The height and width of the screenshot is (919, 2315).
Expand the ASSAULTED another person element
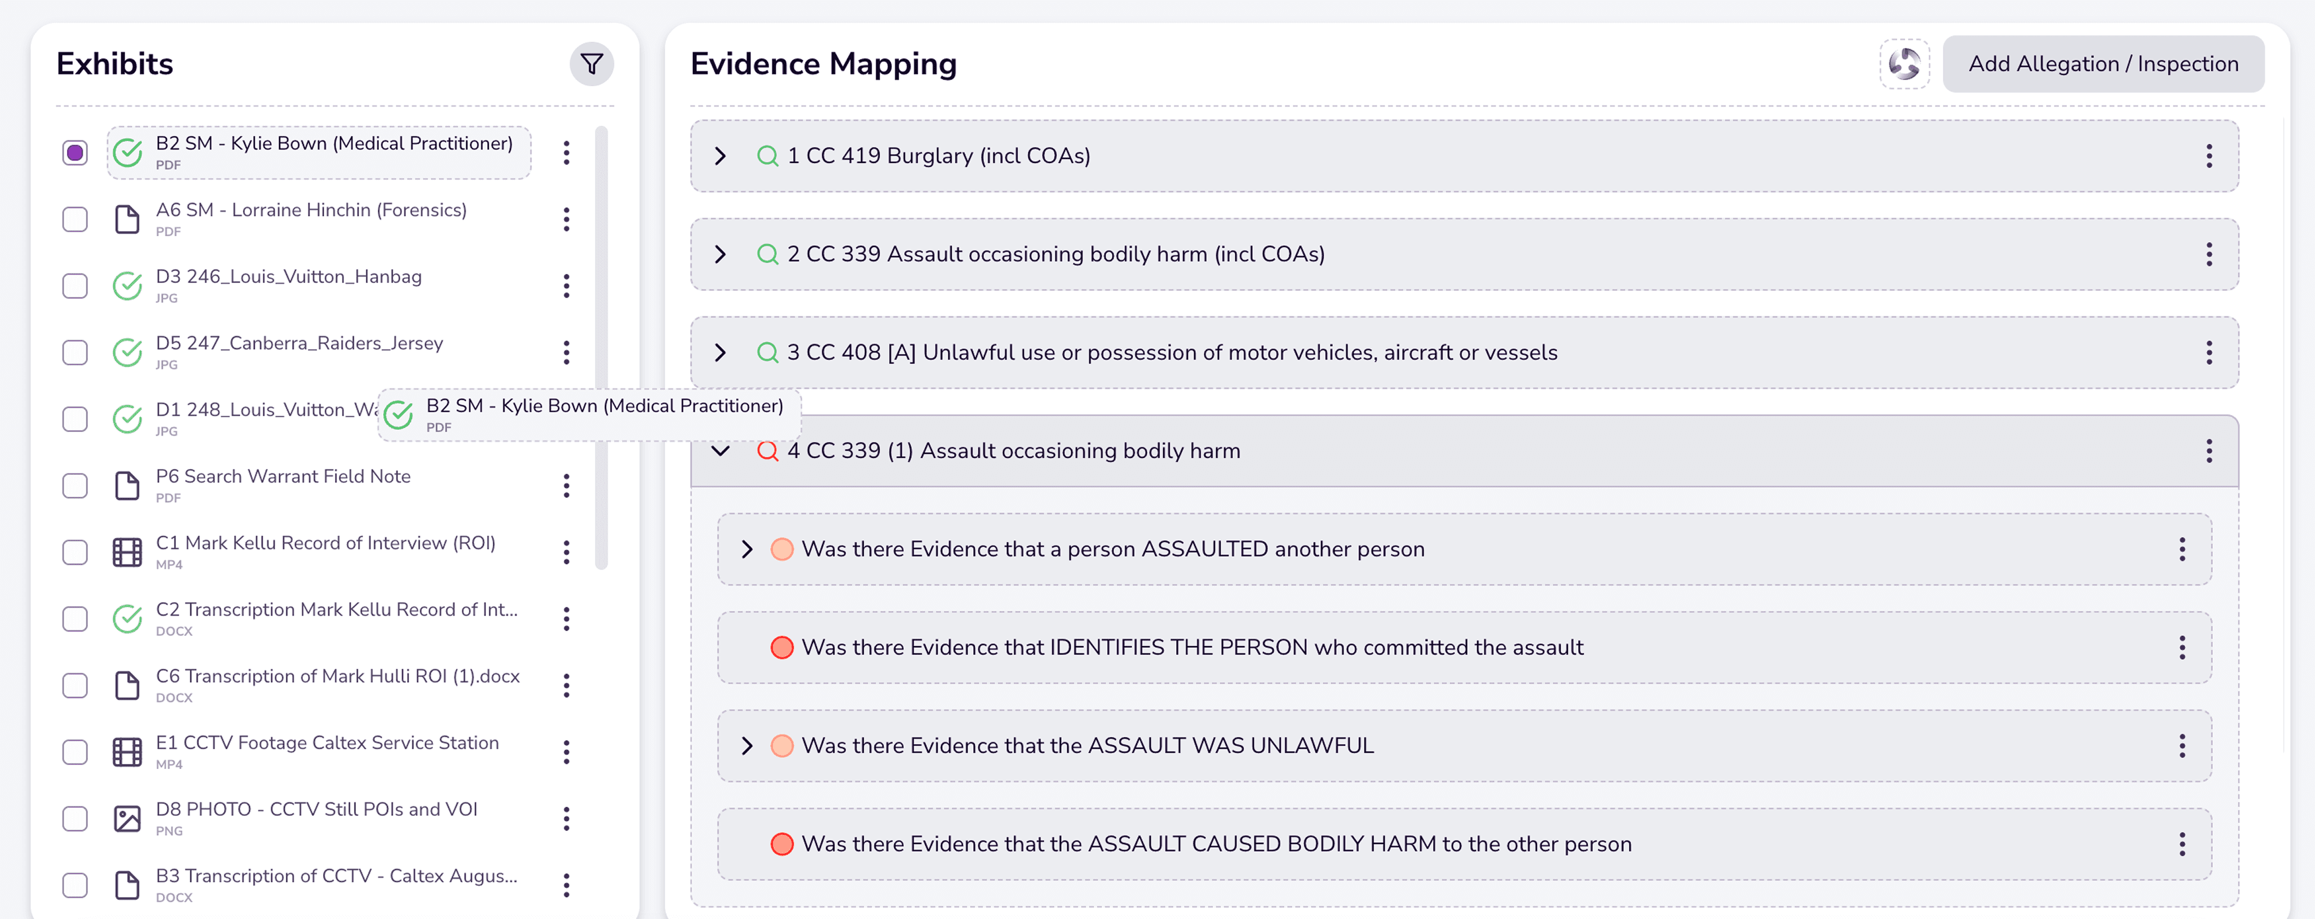747,549
